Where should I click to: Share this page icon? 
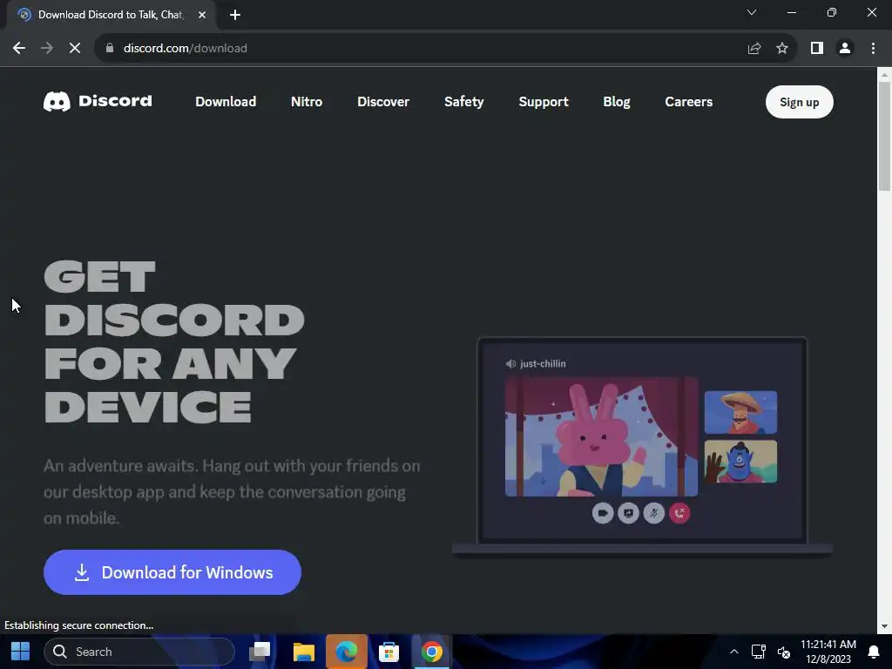pos(754,49)
